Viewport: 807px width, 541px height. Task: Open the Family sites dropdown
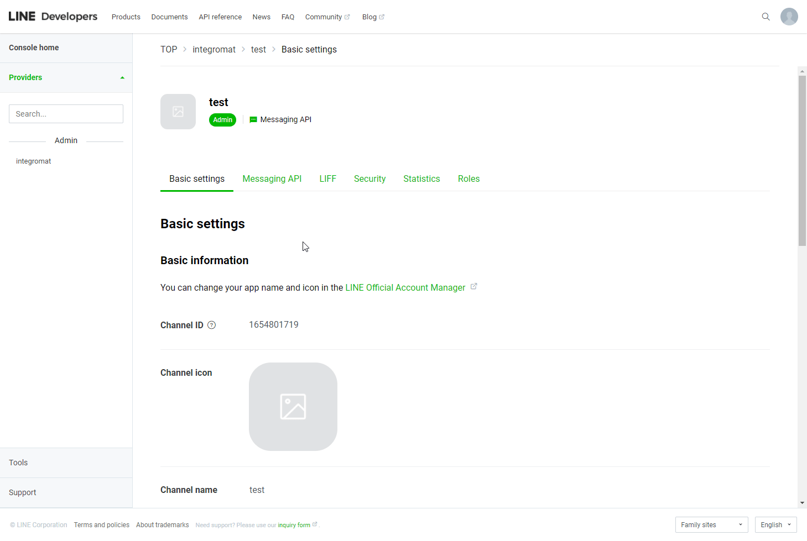tap(711, 524)
